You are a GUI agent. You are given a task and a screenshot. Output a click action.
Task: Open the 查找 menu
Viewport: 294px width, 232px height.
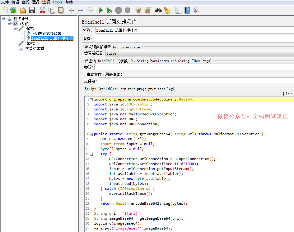pos(26,2)
